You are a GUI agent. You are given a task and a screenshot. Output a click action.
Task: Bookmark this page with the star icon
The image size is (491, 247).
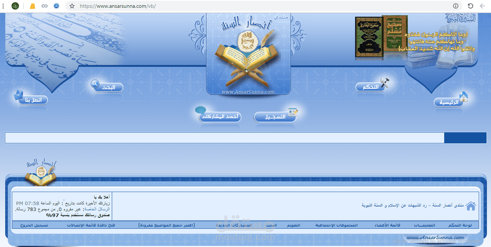[x=72, y=6]
